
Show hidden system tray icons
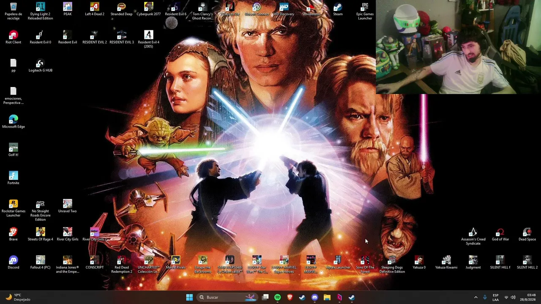475,297
